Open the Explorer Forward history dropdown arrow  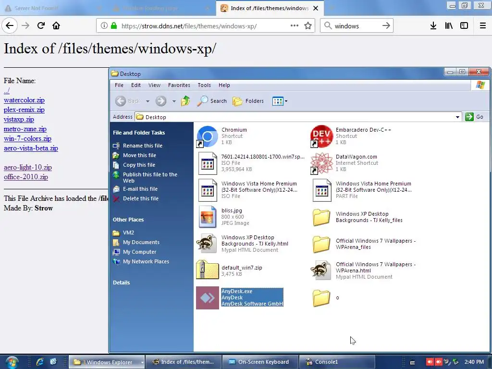174,101
